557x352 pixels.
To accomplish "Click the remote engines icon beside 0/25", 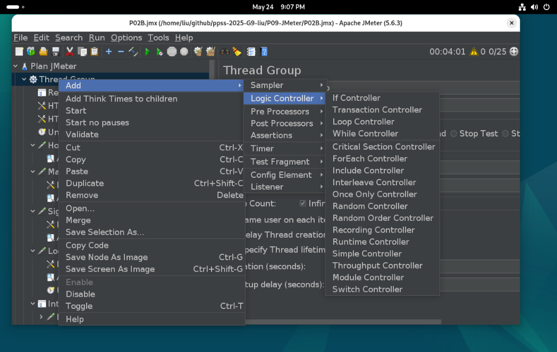I will click(x=513, y=51).
